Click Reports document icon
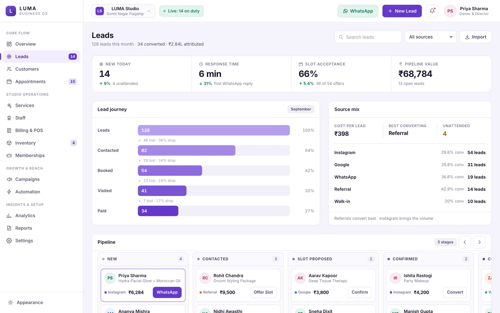The height and width of the screenshot is (313, 500). (x=9, y=228)
